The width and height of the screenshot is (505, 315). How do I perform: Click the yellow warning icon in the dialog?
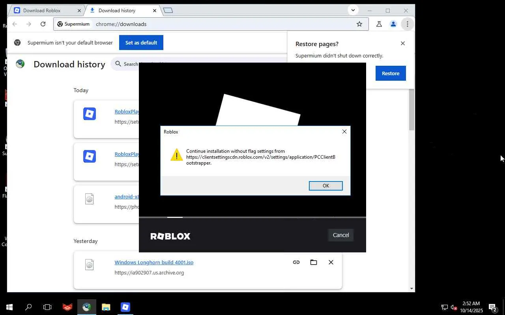coord(177,155)
